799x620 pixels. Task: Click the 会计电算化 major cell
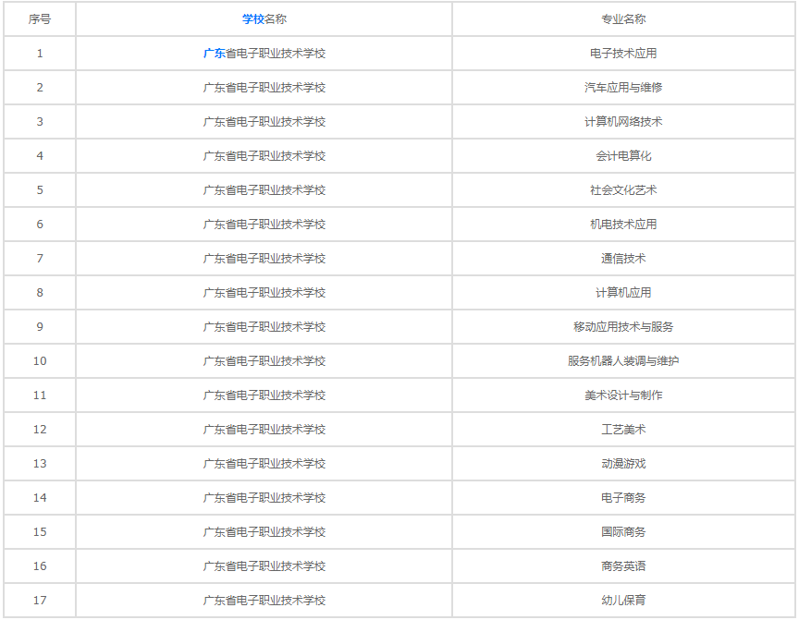(x=622, y=156)
